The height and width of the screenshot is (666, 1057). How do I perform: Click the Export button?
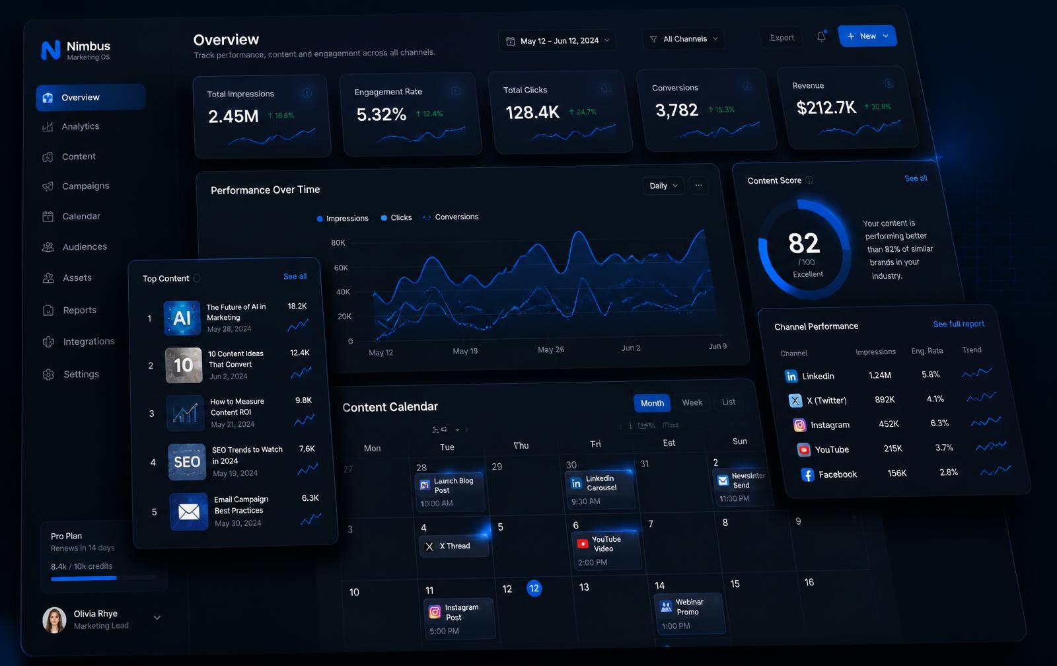click(x=782, y=38)
